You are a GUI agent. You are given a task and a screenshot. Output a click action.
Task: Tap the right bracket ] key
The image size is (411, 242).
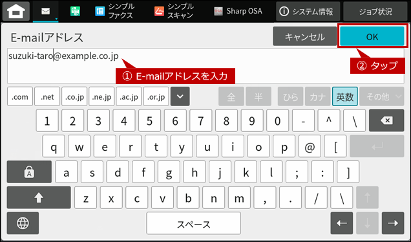pos(348,172)
